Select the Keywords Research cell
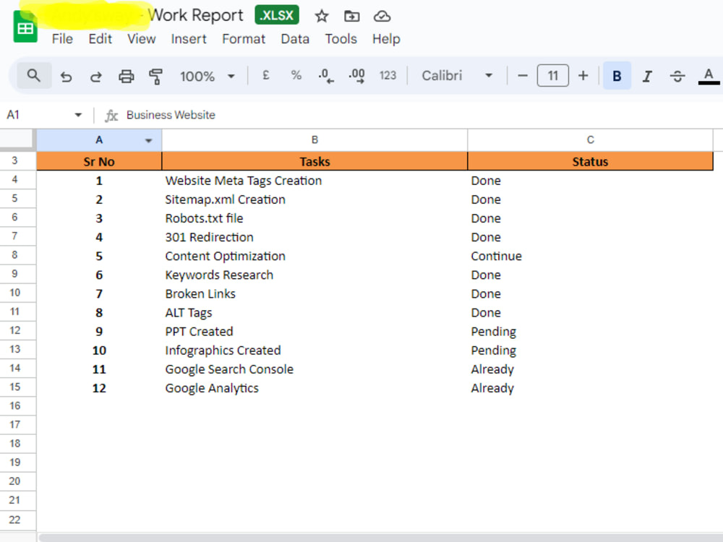The width and height of the screenshot is (723, 542). [x=315, y=275]
